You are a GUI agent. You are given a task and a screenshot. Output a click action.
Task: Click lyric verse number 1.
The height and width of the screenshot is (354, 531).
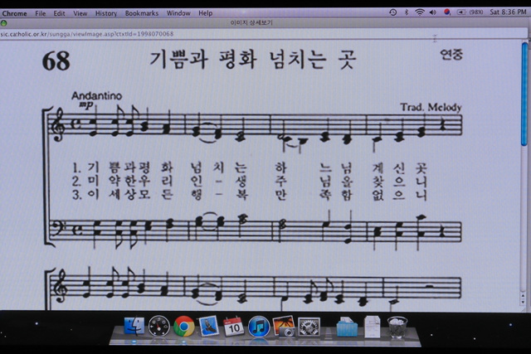point(76,167)
